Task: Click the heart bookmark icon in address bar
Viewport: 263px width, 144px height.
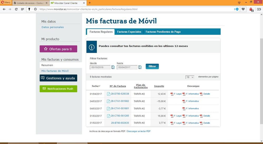Action: point(243,9)
